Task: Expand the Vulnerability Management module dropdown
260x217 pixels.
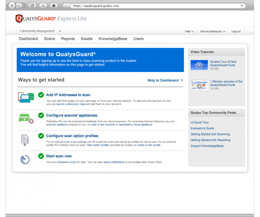Action: point(60,31)
